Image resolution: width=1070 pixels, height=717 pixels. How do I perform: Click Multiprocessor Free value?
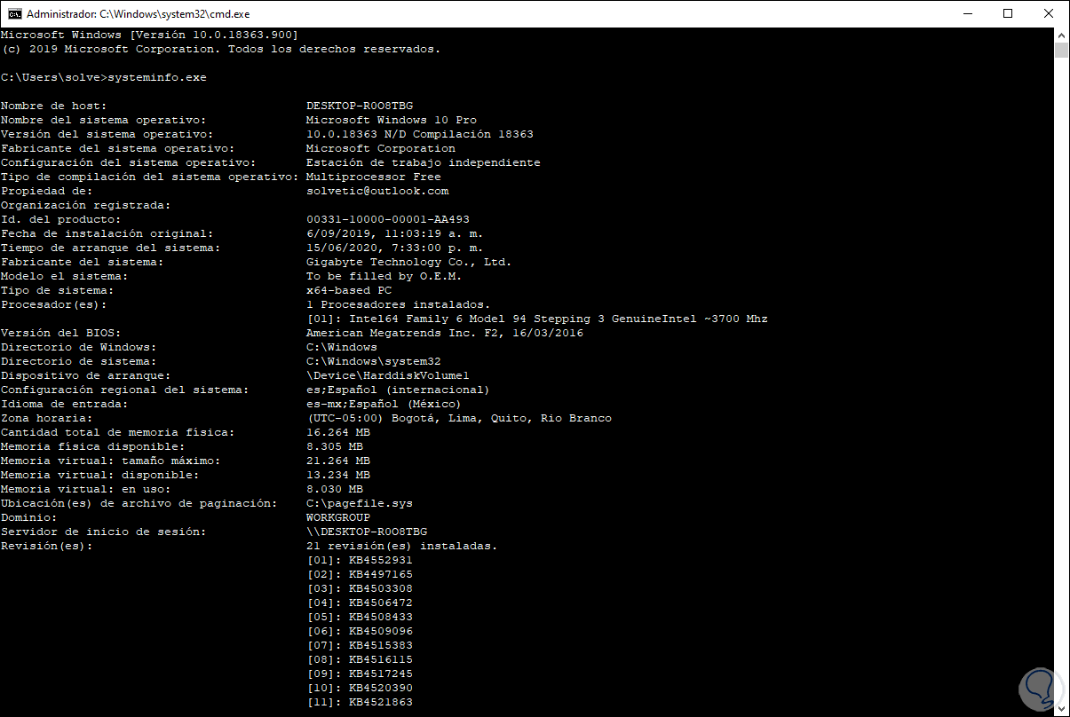(x=374, y=177)
